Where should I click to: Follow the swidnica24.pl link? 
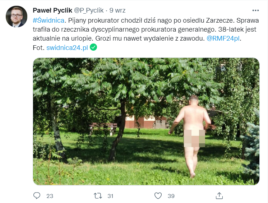(67, 48)
